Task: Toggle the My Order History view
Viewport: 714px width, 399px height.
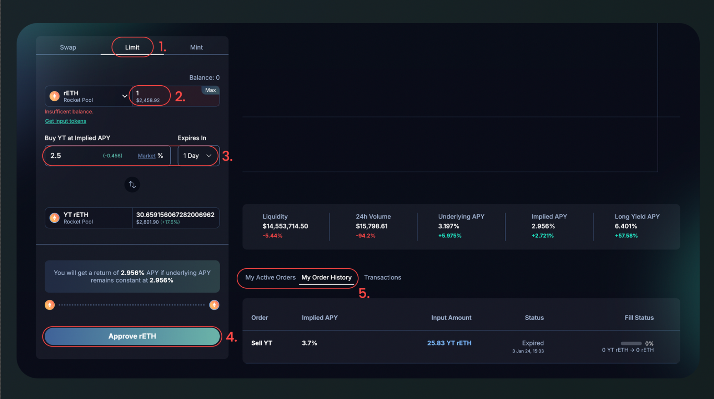Action: (x=327, y=277)
